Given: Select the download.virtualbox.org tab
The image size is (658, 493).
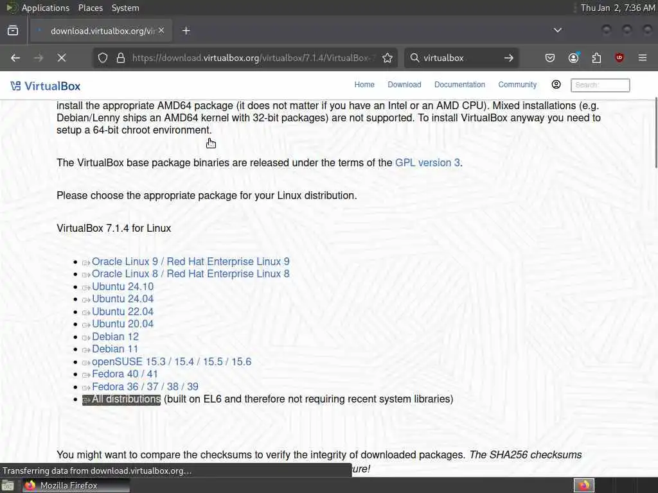Looking at the screenshot, I should pos(101,31).
